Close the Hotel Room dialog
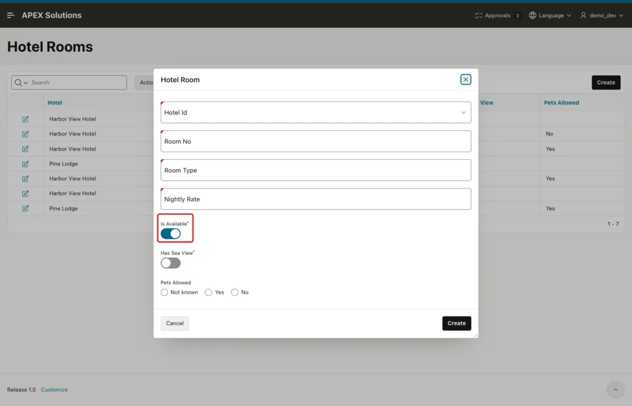Screen dimensions: 632x406 [465, 80]
